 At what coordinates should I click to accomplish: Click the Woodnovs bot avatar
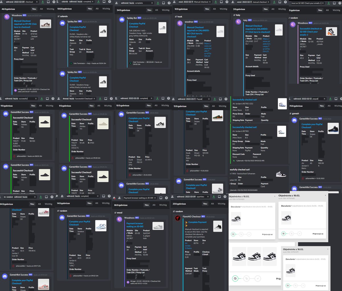tap(6, 17)
